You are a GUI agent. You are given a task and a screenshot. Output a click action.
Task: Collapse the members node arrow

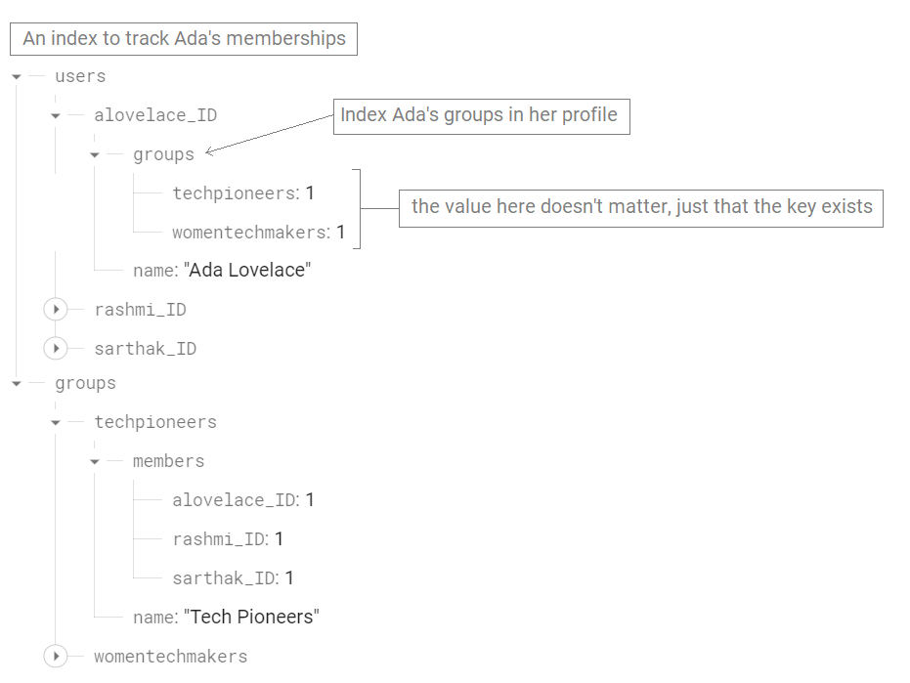[x=95, y=461]
